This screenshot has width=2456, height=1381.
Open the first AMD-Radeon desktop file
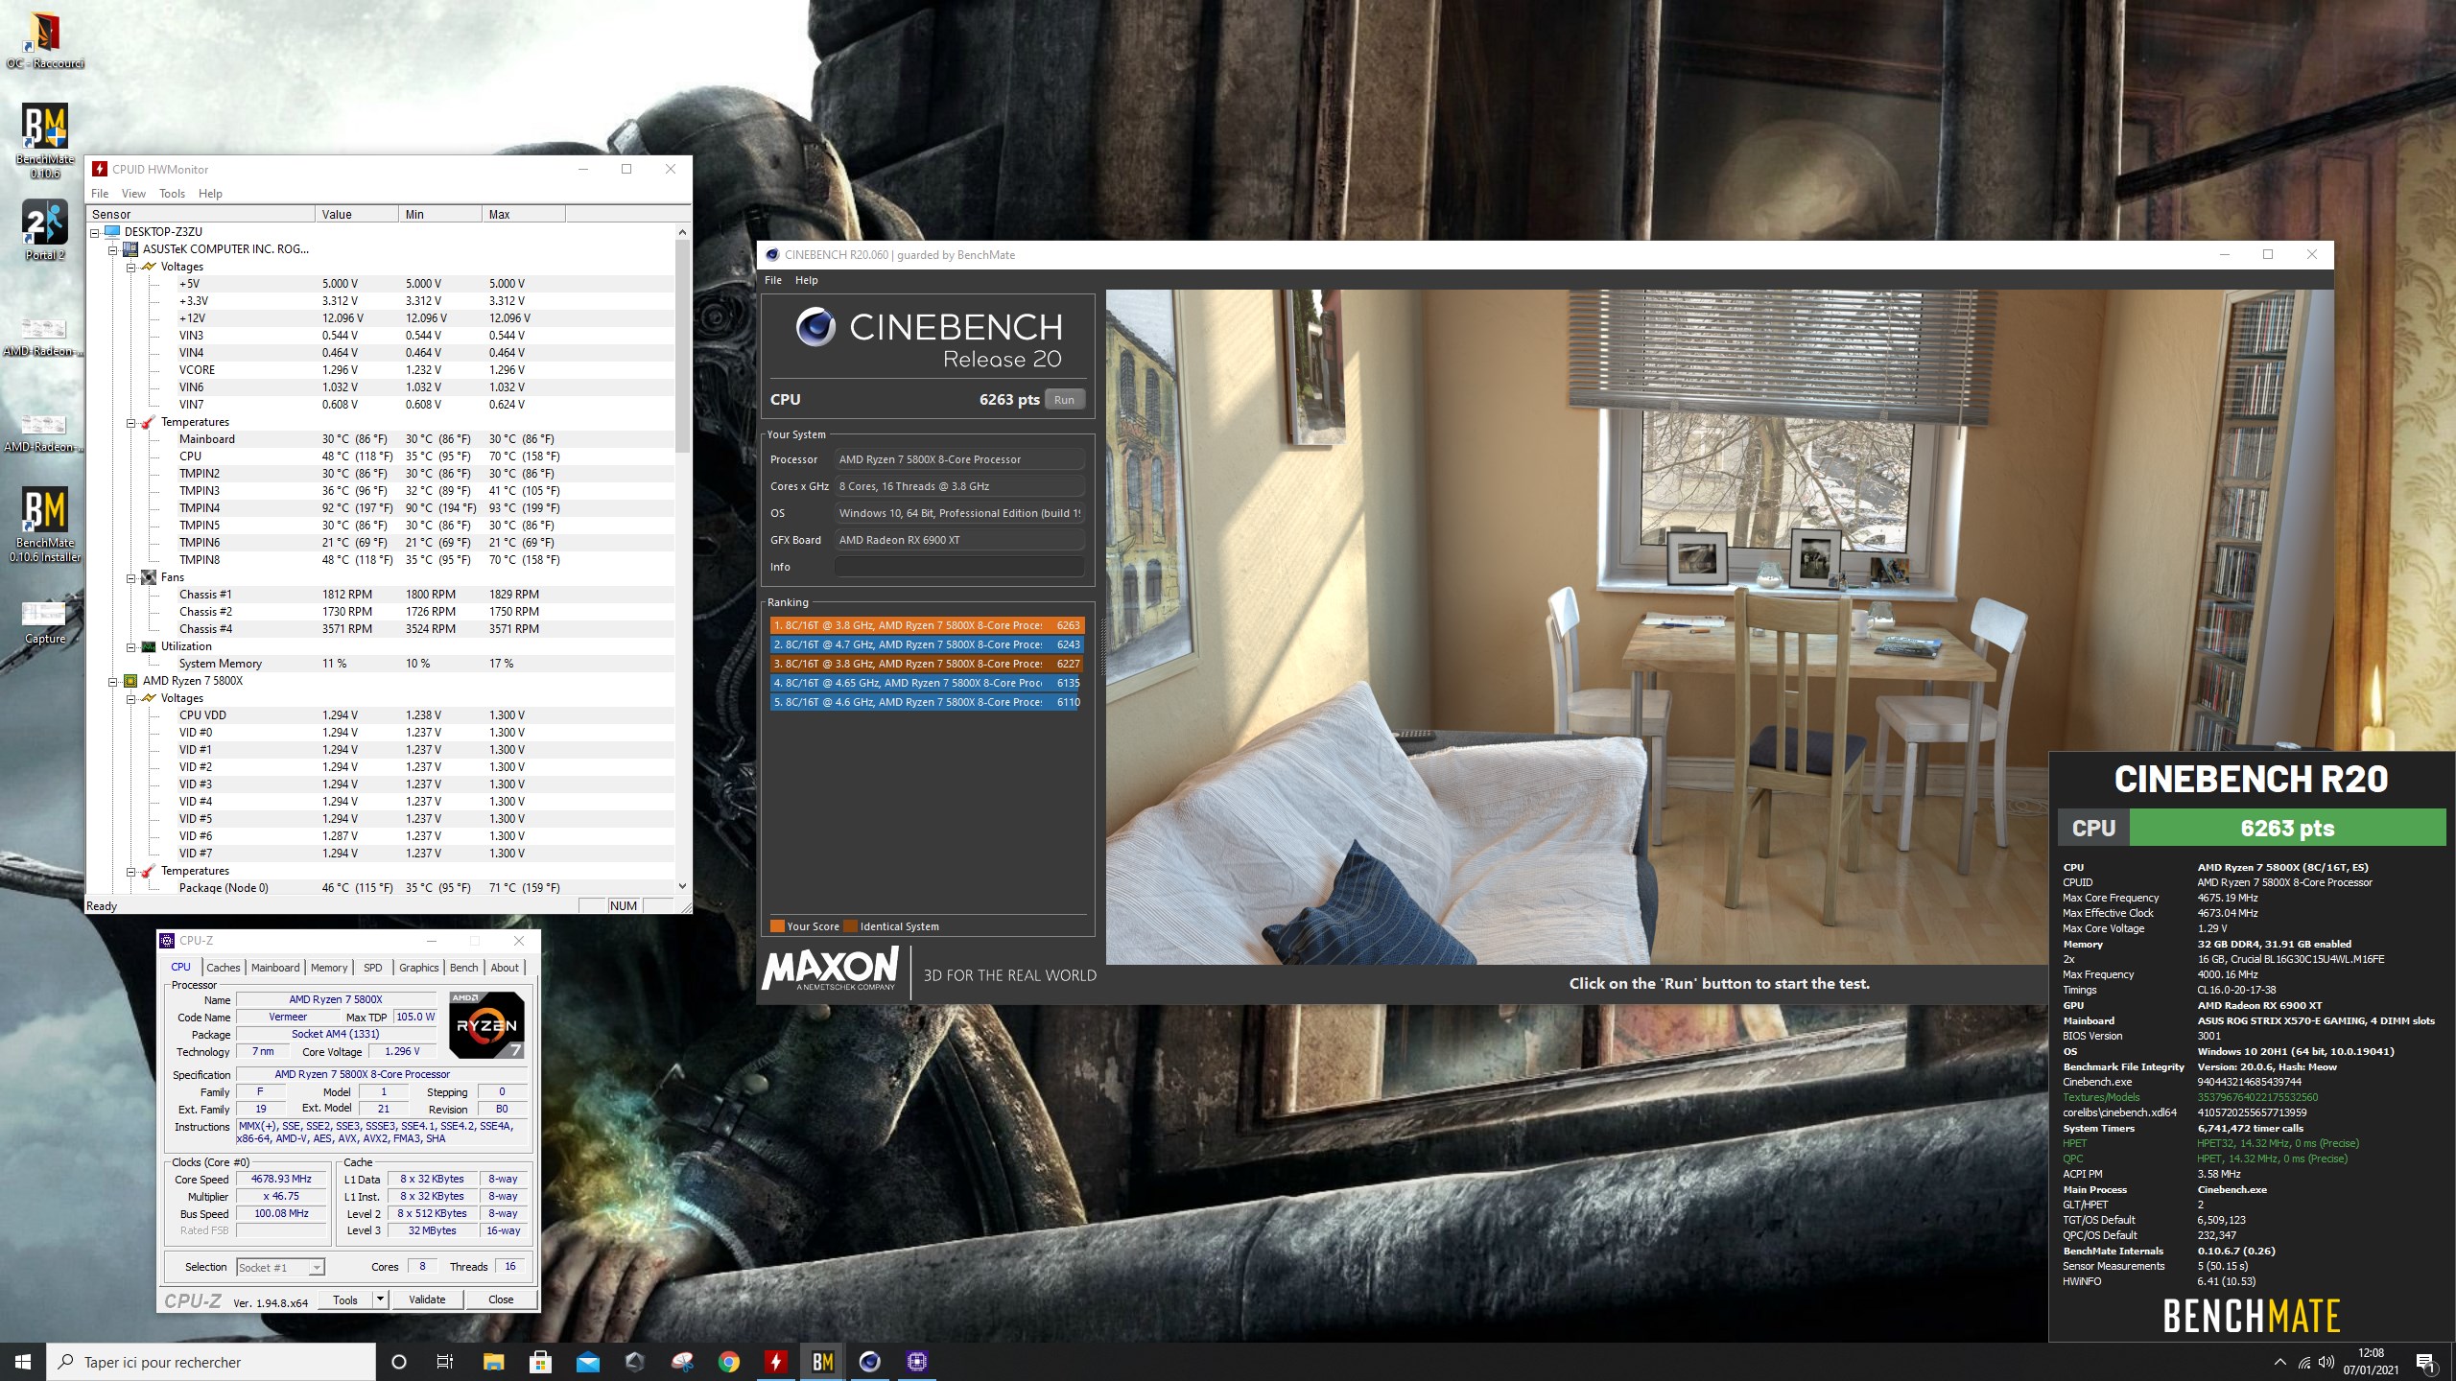point(43,336)
